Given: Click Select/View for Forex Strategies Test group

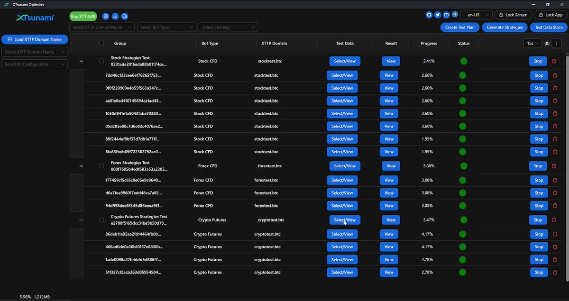Looking at the screenshot, I should click(x=345, y=166).
